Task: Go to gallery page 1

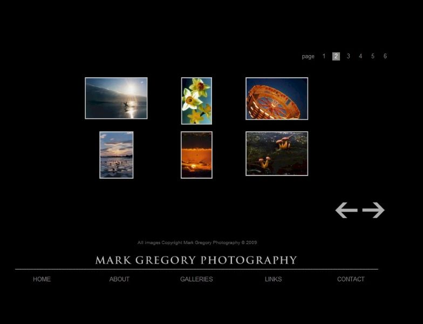Action: pyautogui.click(x=324, y=56)
